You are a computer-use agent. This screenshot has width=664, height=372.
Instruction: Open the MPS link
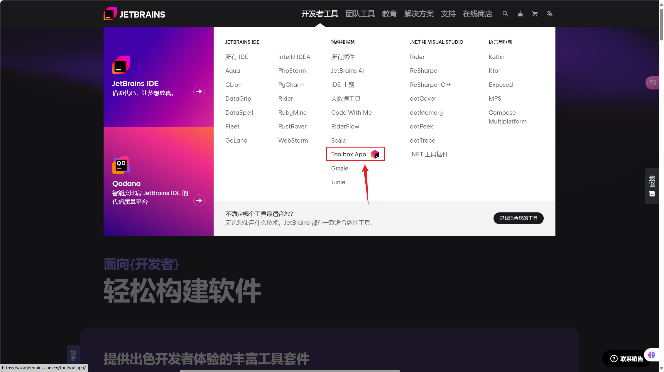point(495,99)
